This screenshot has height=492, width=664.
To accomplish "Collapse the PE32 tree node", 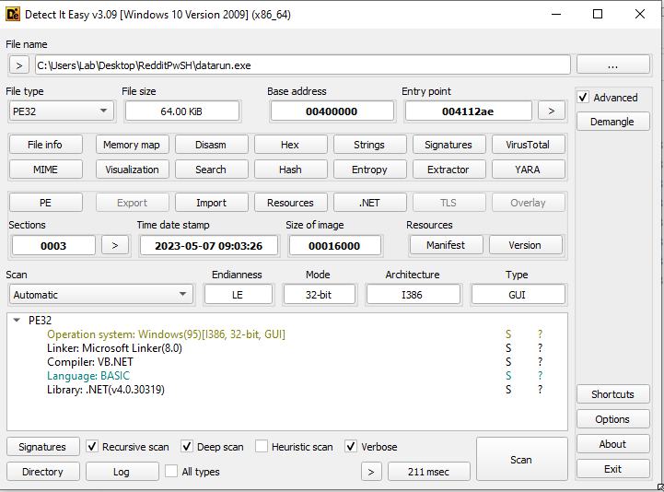I will pos(17,321).
